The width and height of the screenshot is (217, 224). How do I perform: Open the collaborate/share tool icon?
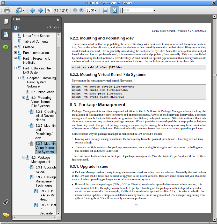pos(19,10)
